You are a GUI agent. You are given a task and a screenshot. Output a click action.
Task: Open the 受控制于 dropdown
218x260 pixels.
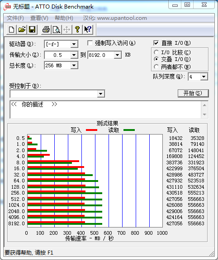[100, 94]
